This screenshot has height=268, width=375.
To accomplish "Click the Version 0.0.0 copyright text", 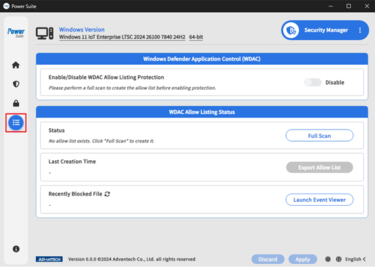I will point(132,259).
